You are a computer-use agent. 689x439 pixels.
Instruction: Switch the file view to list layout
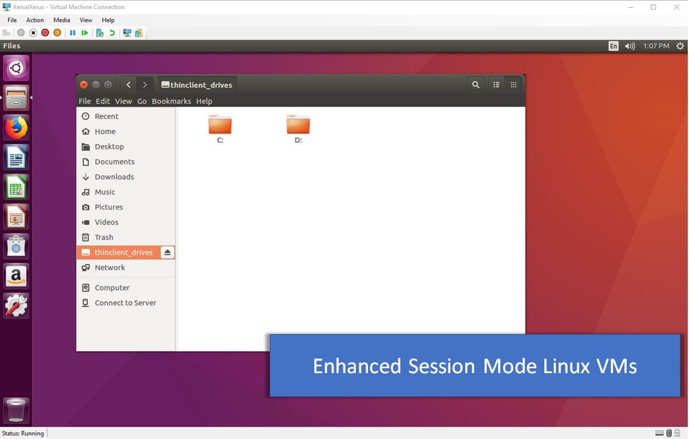[496, 84]
